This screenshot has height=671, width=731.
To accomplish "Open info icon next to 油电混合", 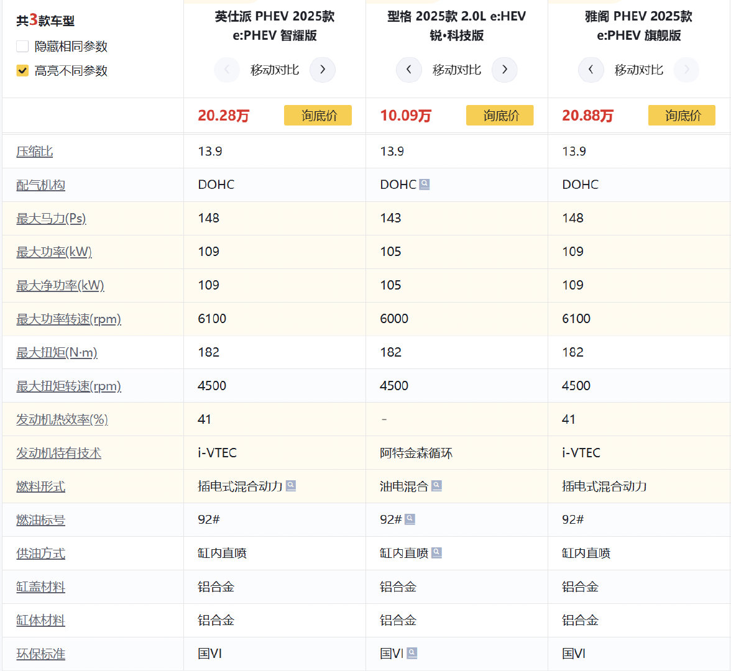I will point(436,486).
